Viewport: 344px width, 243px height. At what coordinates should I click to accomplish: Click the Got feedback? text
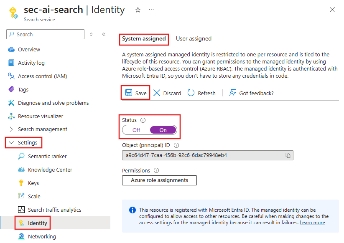pos(256,94)
